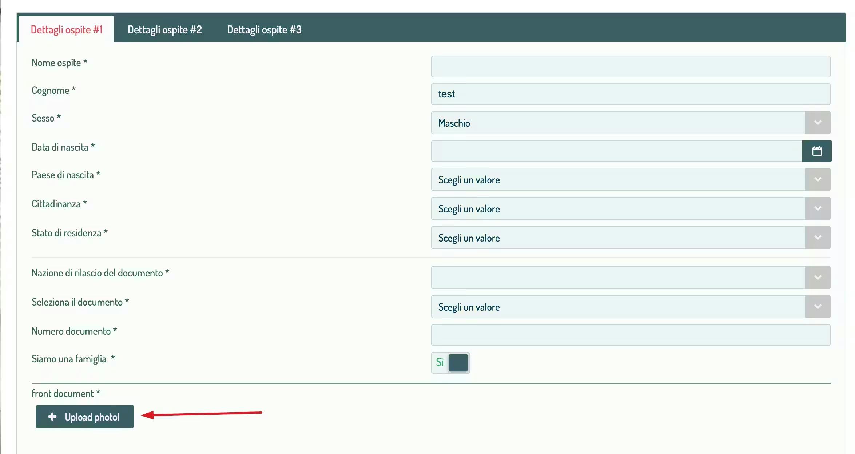
Task: Open the birth date calendar picker icon
Action: pyautogui.click(x=817, y=151)
